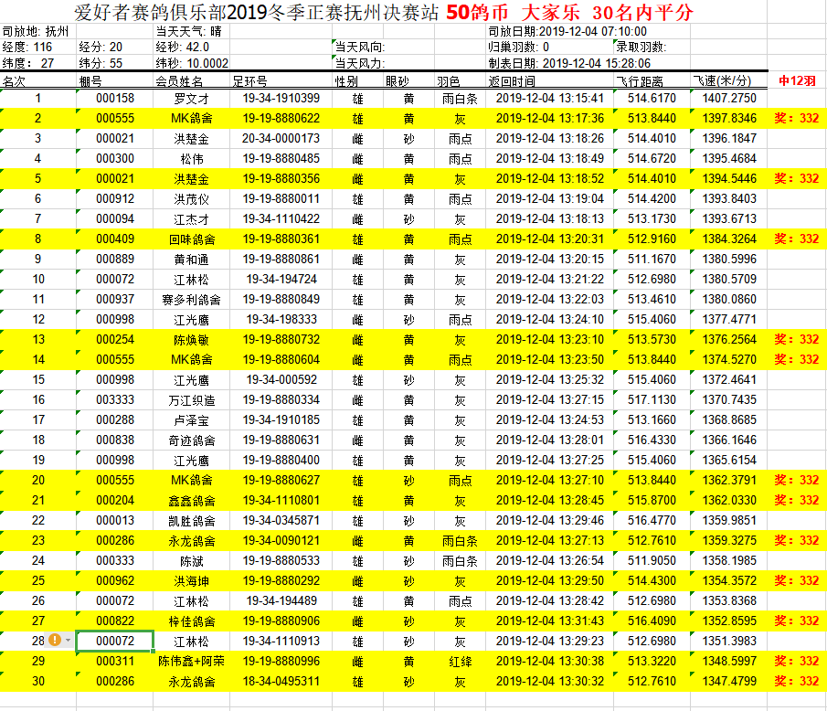Select ring number 19-19-8880604
Image resolution: width=827 pixels, height=711 pixels.
click(x=281, y=359)
